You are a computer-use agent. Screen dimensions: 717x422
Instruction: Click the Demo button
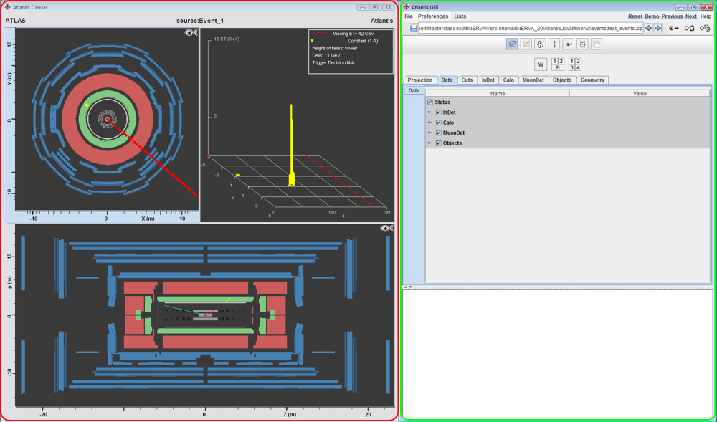point(652,16)
